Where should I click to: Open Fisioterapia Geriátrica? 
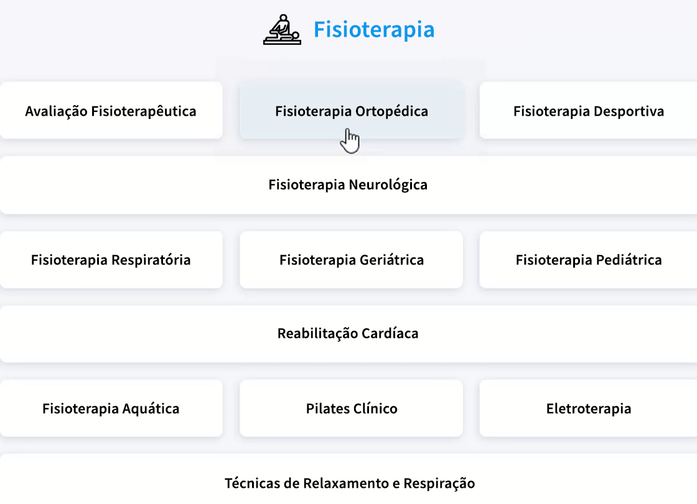click(351, 259)
